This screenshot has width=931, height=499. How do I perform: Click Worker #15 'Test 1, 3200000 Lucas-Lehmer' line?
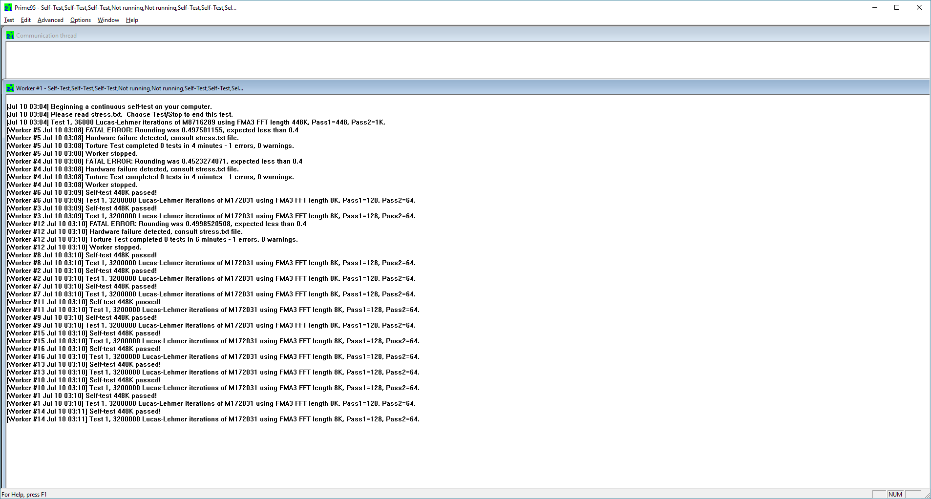(213, 341)
